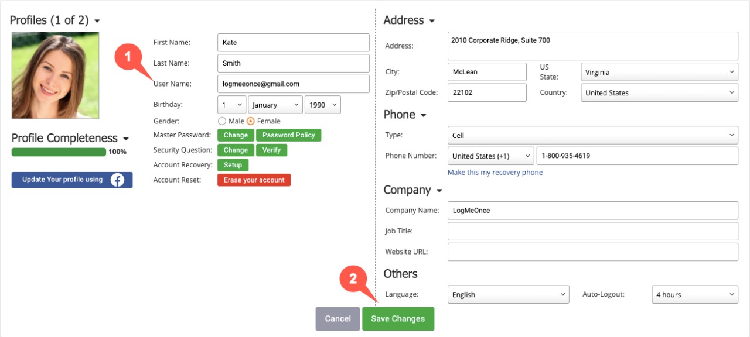Select the Female gender radio button

point(251,121)
